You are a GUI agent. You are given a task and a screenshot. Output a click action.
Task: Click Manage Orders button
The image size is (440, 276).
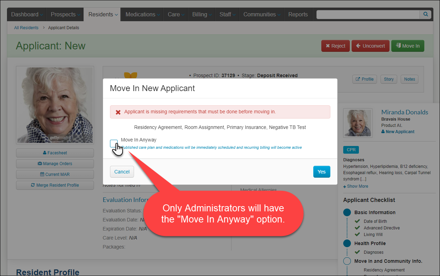pyautogui.click(x=55, y=164)
